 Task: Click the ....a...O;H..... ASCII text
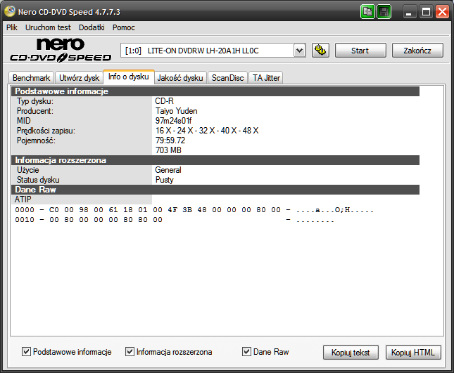pos(335,210)
